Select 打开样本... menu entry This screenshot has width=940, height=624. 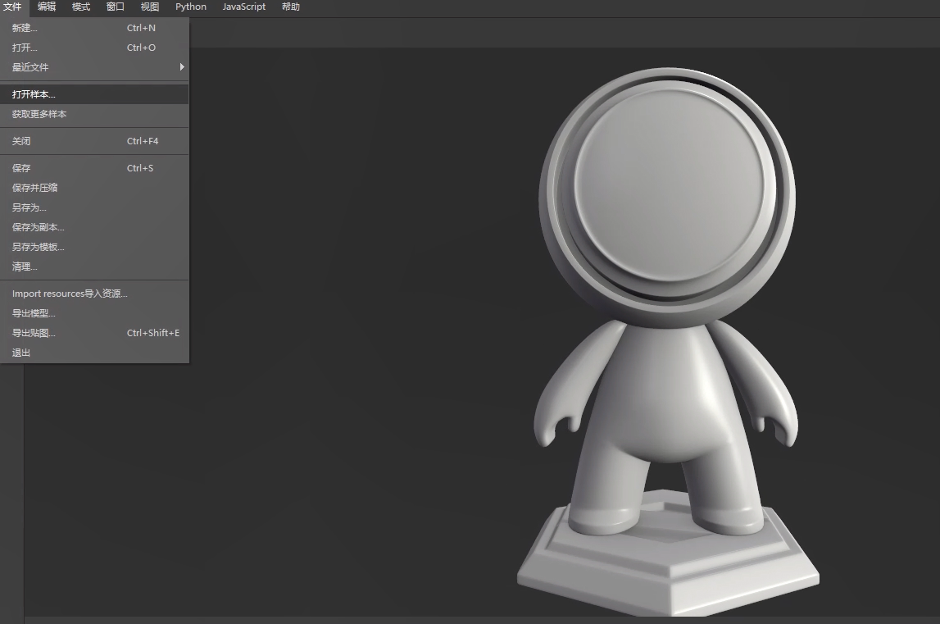pos(34,94)
